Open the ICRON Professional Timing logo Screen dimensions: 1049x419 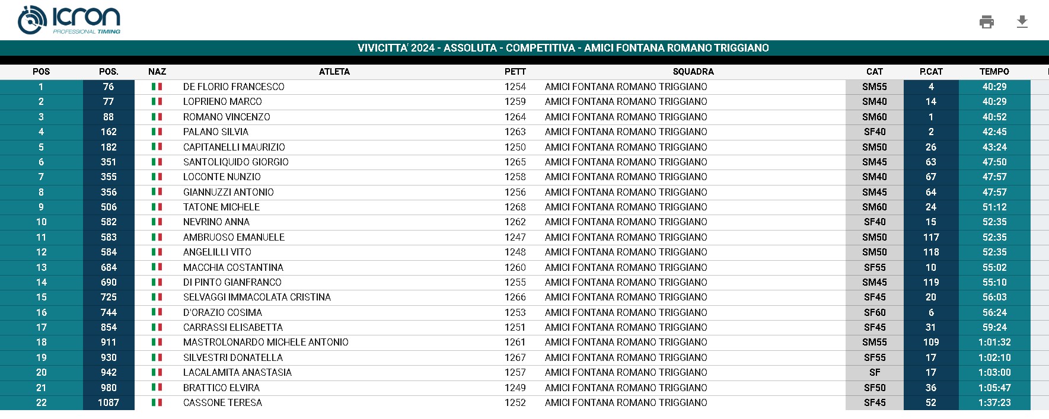point(69,20)
